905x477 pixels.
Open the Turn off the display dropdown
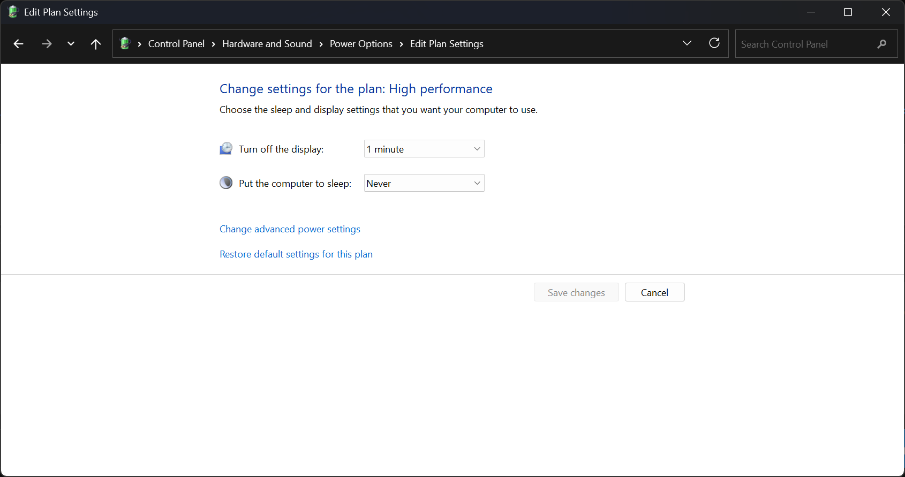(x=424, y=149)
